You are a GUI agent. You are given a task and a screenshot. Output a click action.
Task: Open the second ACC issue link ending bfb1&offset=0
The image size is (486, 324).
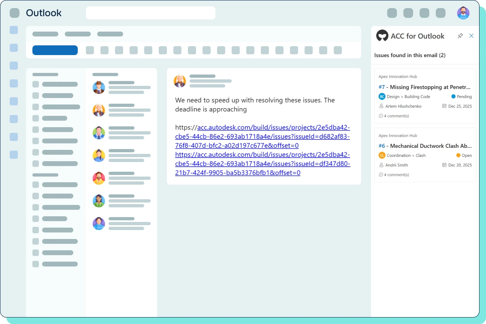pyautogui.click(x=262, y=164)
